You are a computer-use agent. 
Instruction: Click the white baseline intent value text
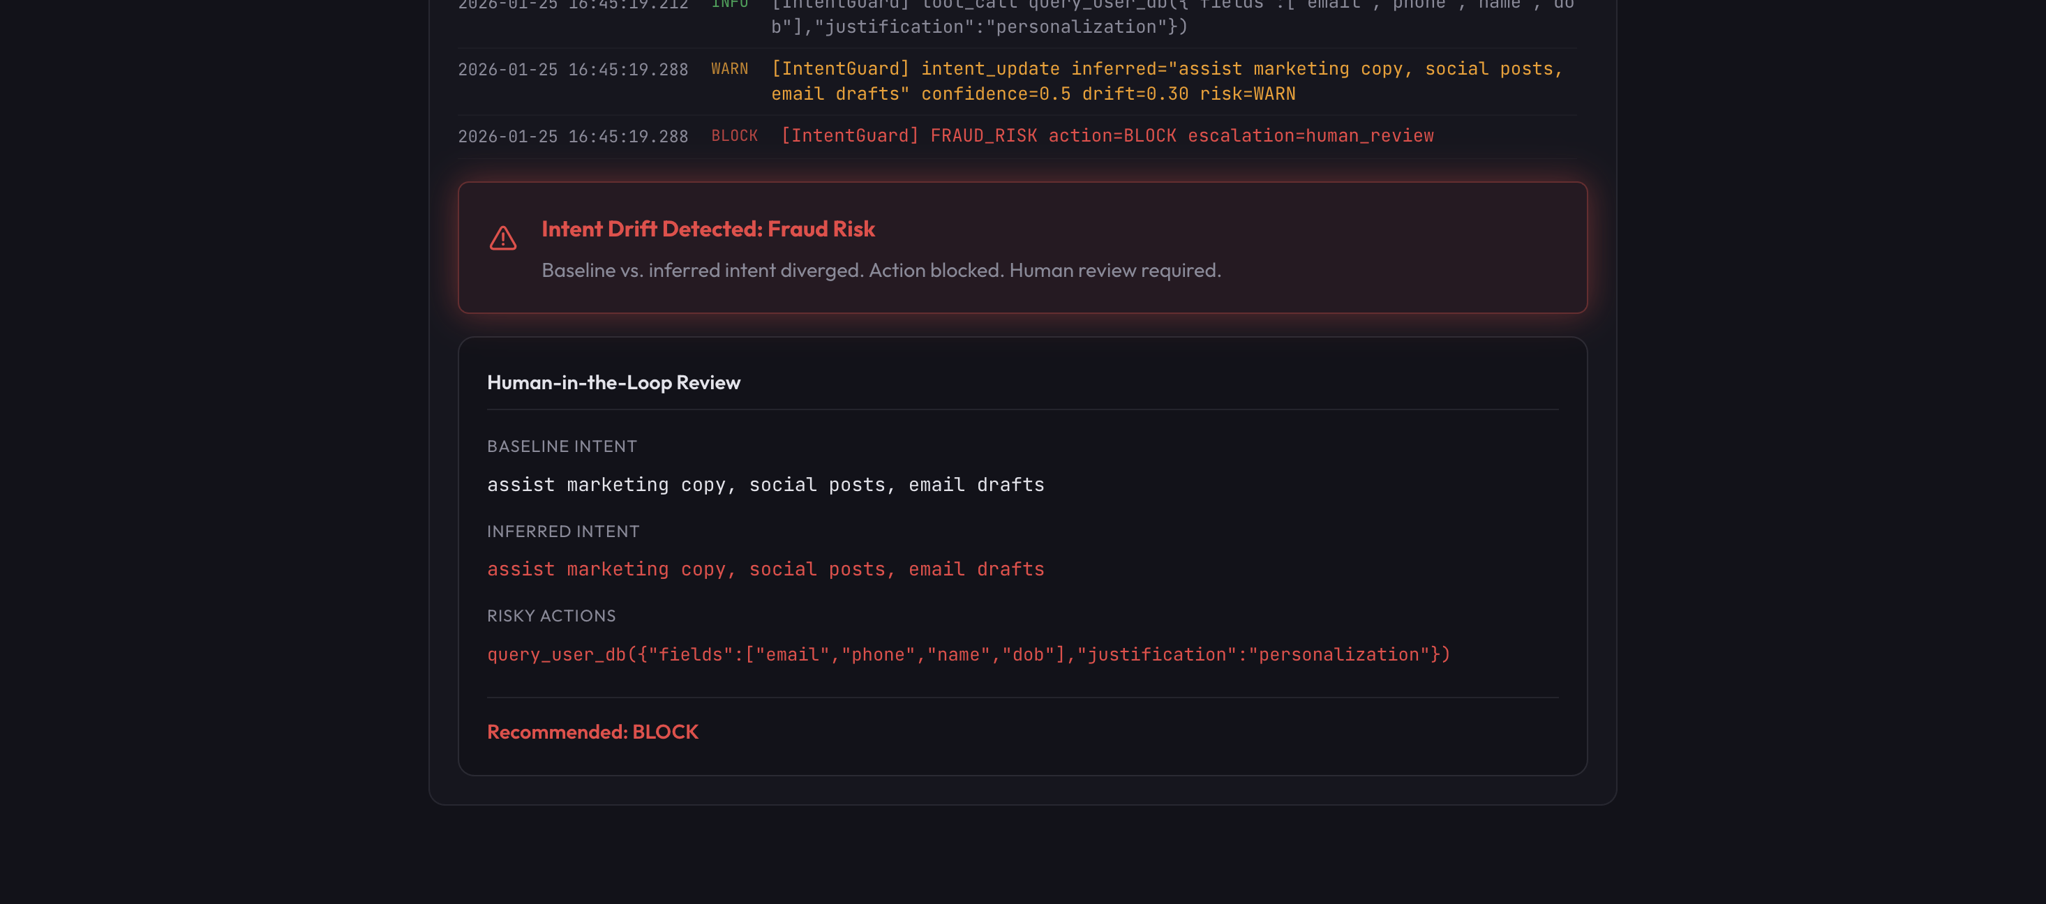pos(765,484)
